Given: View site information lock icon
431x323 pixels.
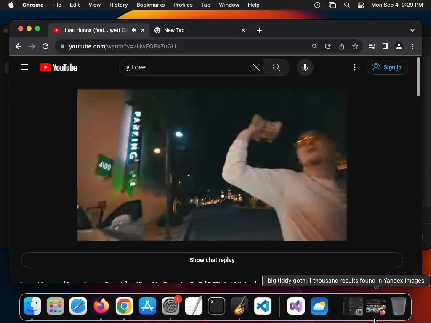Looking at the screenshot, I should (62, 46).
